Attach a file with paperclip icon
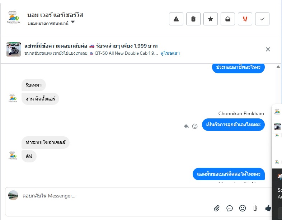Viewport: 282px width, 220px height. (x=217, y=208)
